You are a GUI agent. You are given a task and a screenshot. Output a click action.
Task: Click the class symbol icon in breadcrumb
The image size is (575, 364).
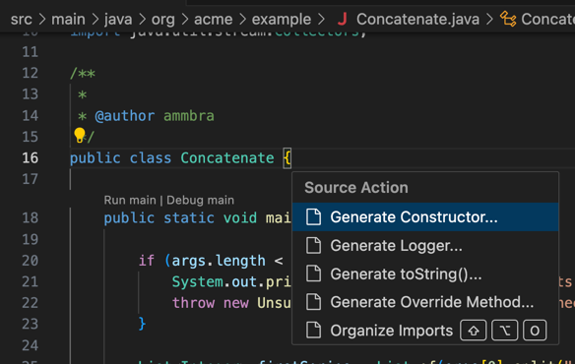pos(508,19)
